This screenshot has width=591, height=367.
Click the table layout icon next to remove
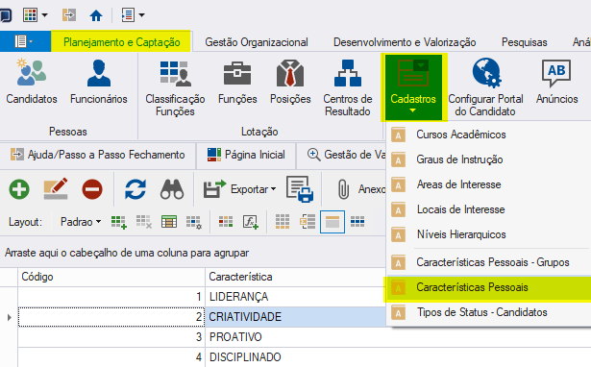(x=169, y=222)
